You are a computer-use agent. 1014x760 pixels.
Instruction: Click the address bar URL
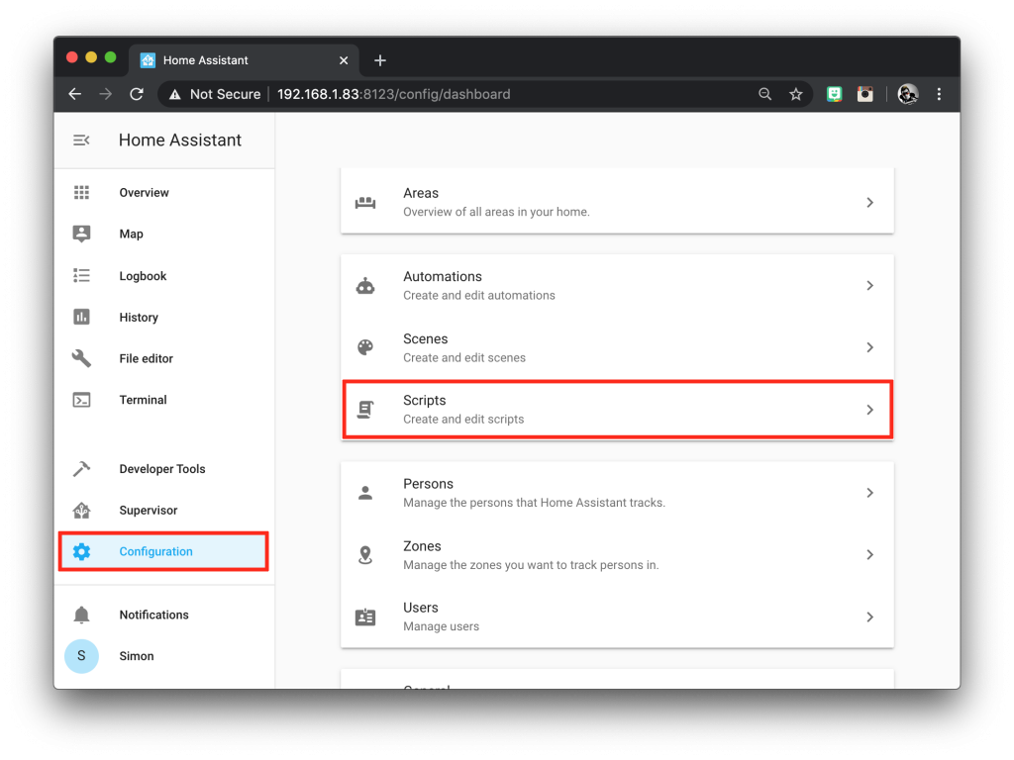point(394,94)
